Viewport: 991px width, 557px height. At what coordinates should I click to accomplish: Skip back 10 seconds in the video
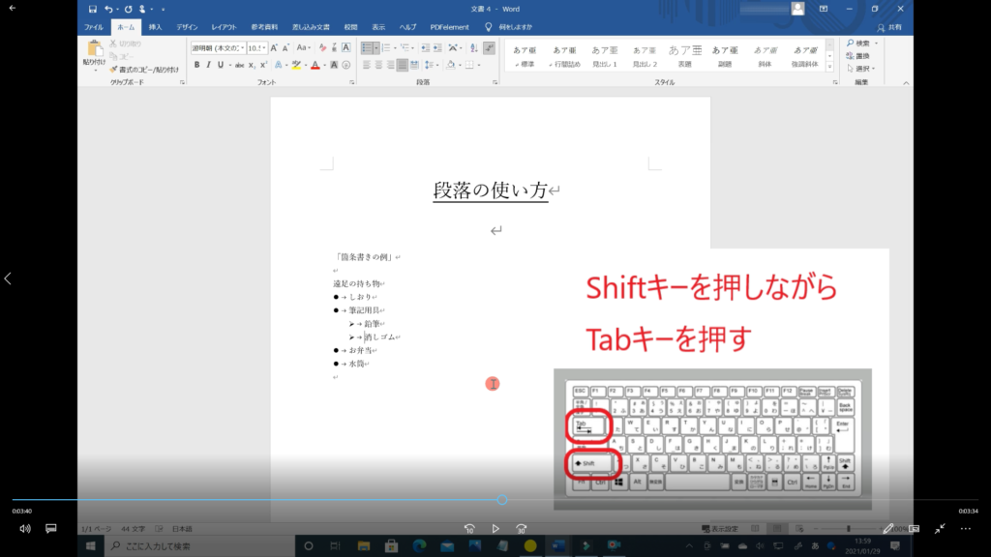469,529
